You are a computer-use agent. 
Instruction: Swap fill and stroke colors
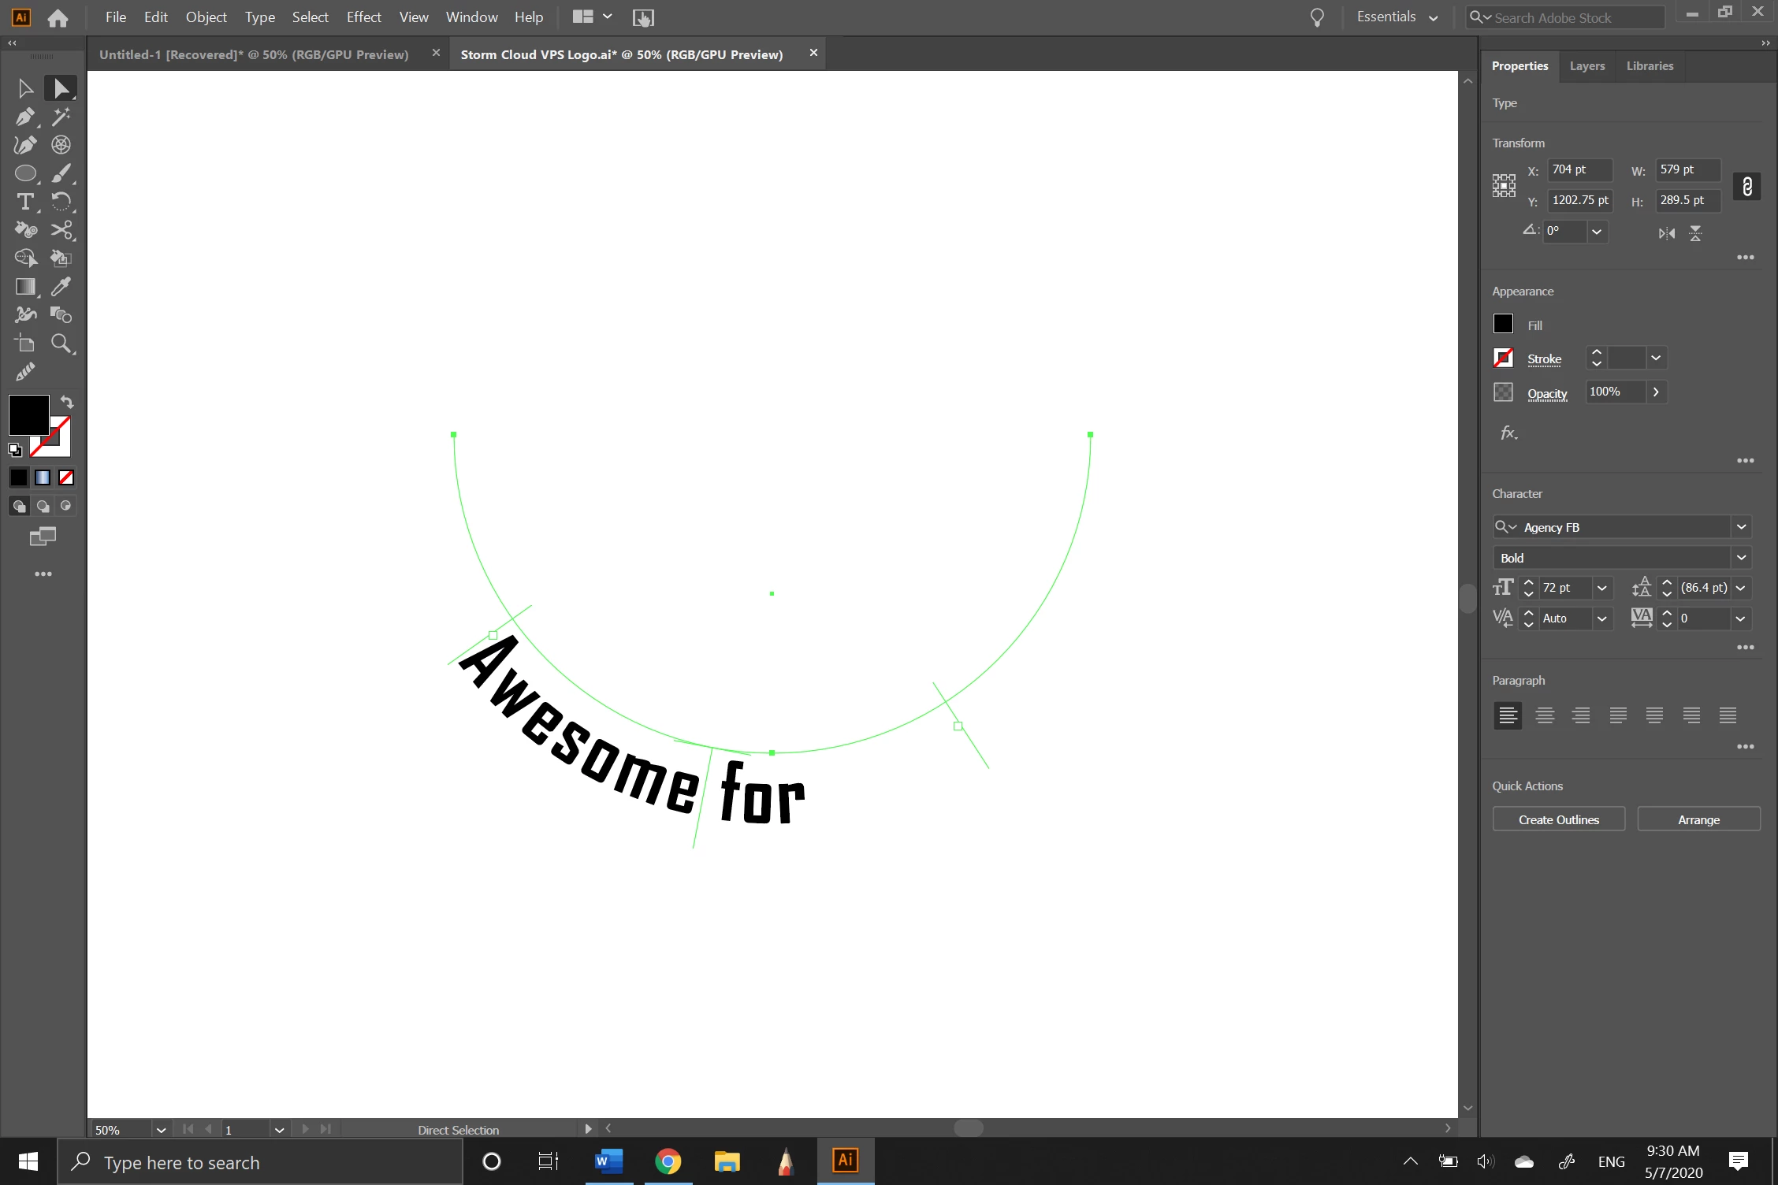67,402
